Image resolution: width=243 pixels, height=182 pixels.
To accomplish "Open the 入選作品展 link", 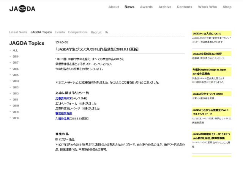I will click(x=62, y=119).
